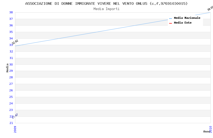Click the 'Anno' x-axis title
Screen dimensions: 213x138
pos(207,131)
